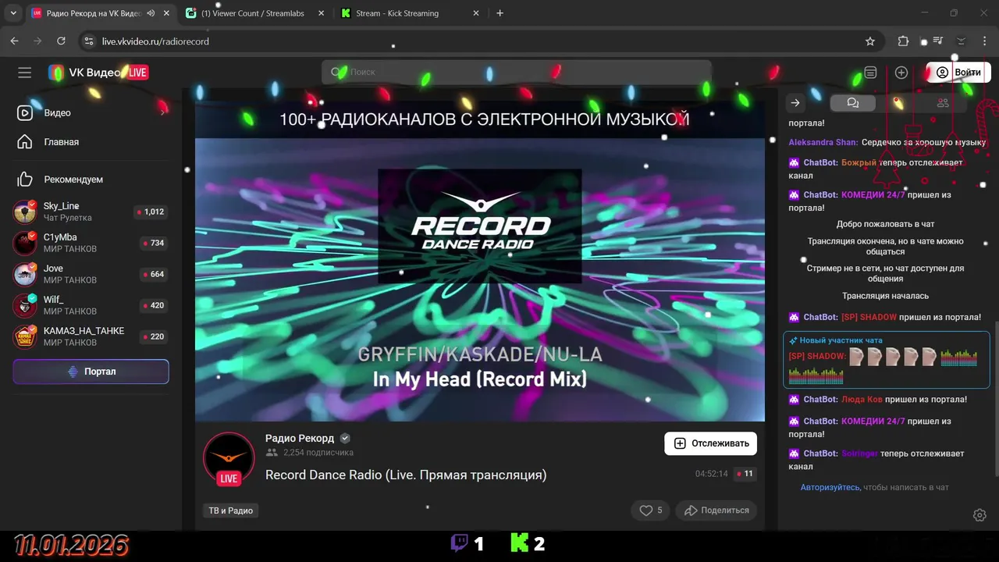This screenshot has width=999, height=562.
Task: Click the Aleksandra Shan username in chat
Action: (823, 143)
